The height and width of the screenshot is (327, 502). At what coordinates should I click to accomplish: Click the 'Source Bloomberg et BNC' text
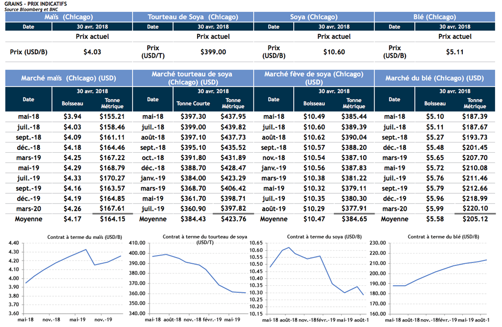click(x=29, y=9)
